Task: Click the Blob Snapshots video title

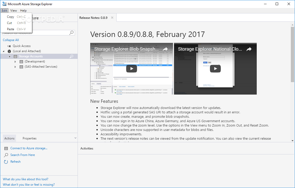Action: 126,49
